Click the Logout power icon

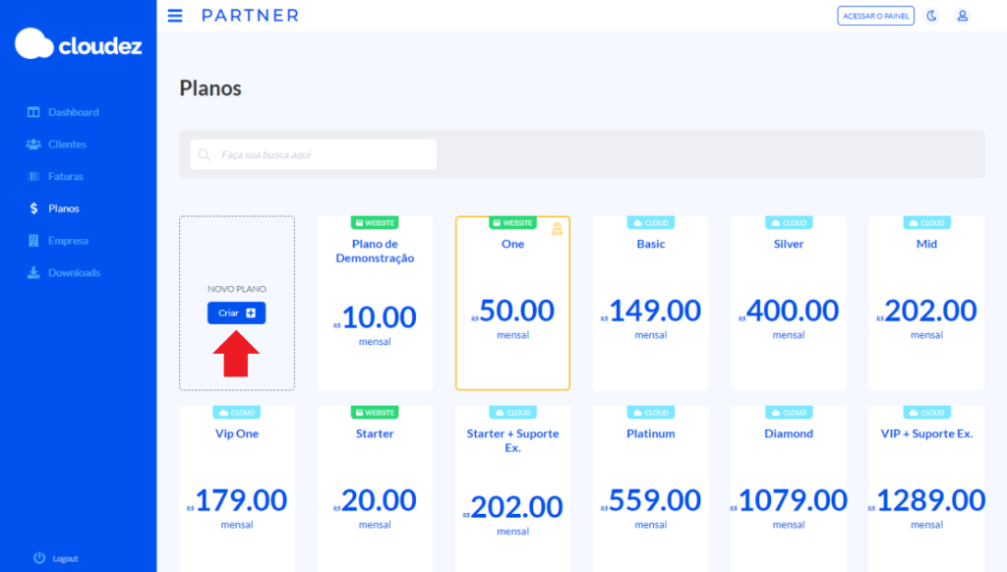pyautogui.click(x=39, y=558)
